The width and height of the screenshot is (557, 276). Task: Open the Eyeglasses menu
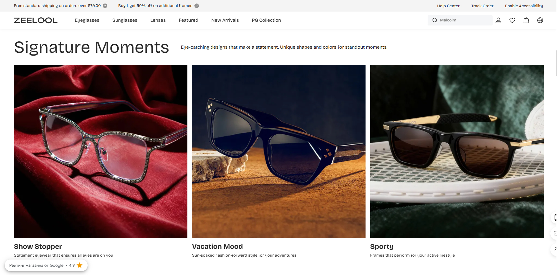(87, 20)
